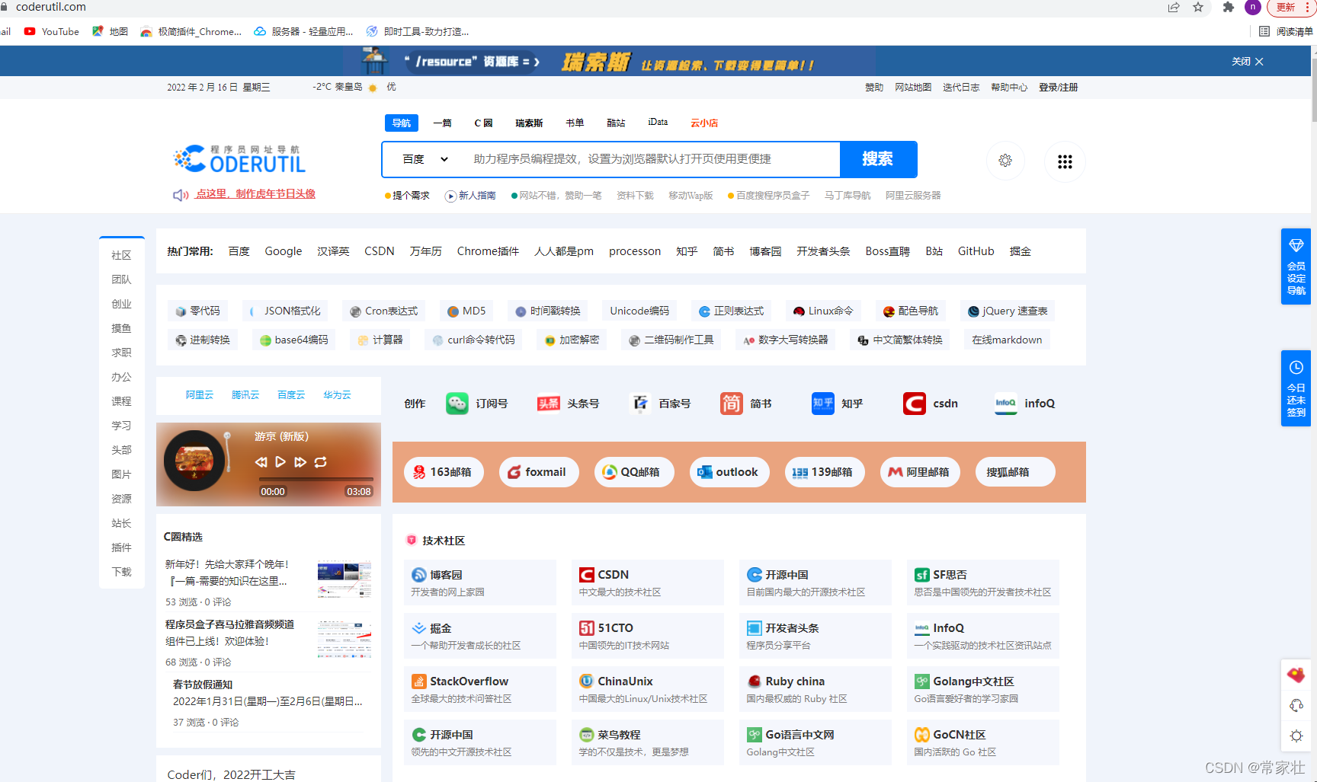Open the site settings gear icon
1317x782 pixels.
click(1005, 161)
